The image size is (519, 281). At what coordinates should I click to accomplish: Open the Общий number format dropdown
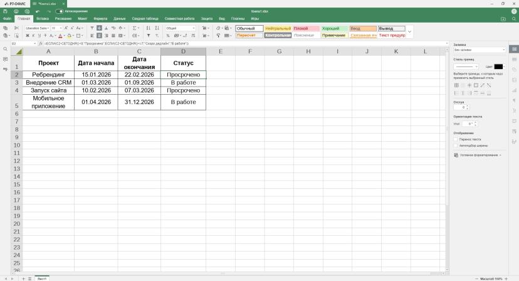click(181, 28)
